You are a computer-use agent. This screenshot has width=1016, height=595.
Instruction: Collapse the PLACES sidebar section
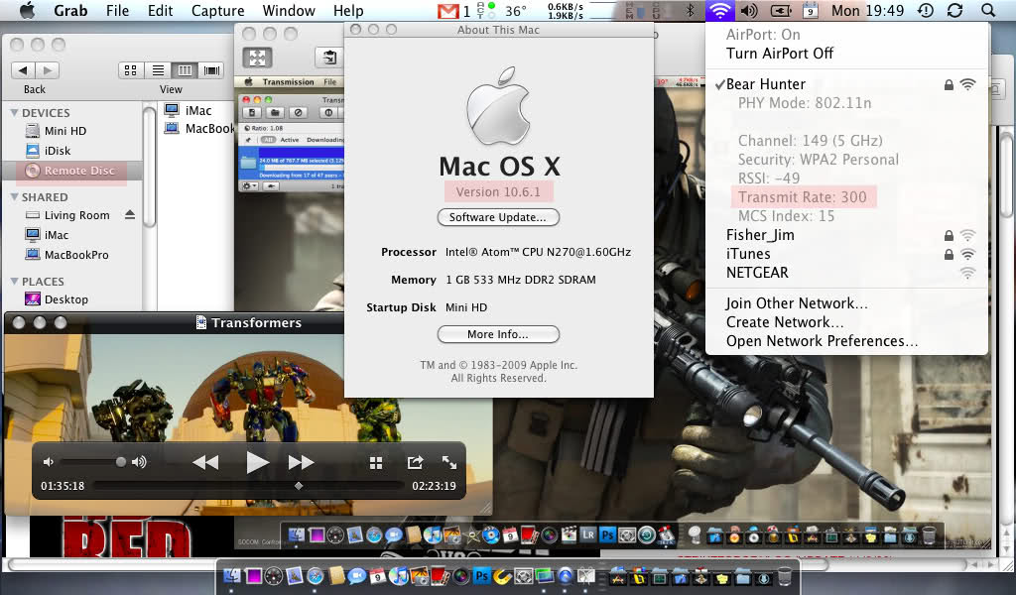coord(14,282)
